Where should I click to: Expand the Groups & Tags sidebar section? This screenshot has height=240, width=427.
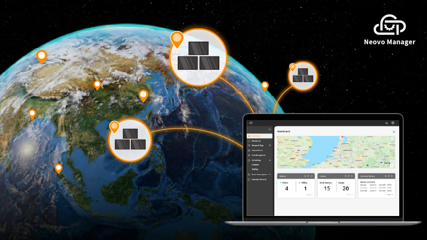coord(270,145)
